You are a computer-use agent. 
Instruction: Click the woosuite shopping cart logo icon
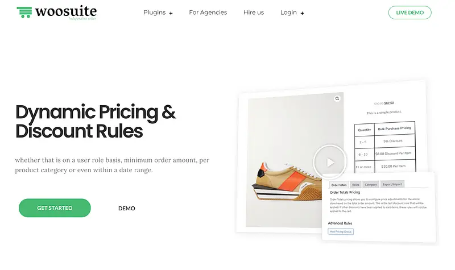[24, 12]
